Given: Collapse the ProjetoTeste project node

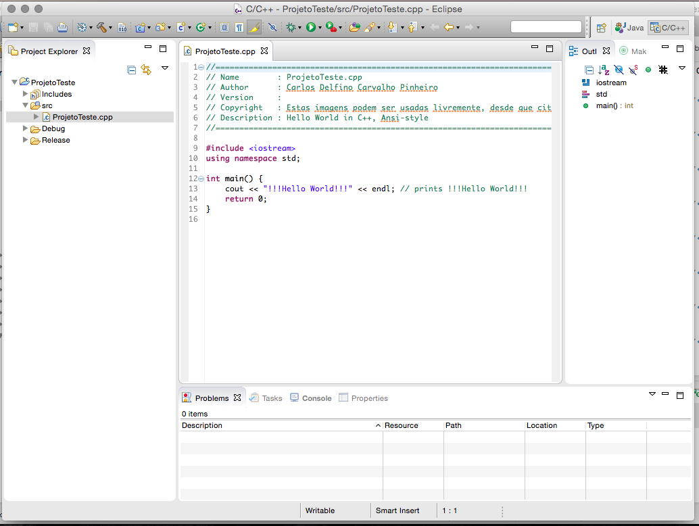Looking at the screenshot, I should (x=15, y=82).
